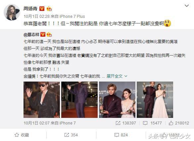The height and width of the screenshot is (141, 194).
Task: Click the orange V verified badge beside 周扬青
Action: pyautogui.click(x=42, y=9)
